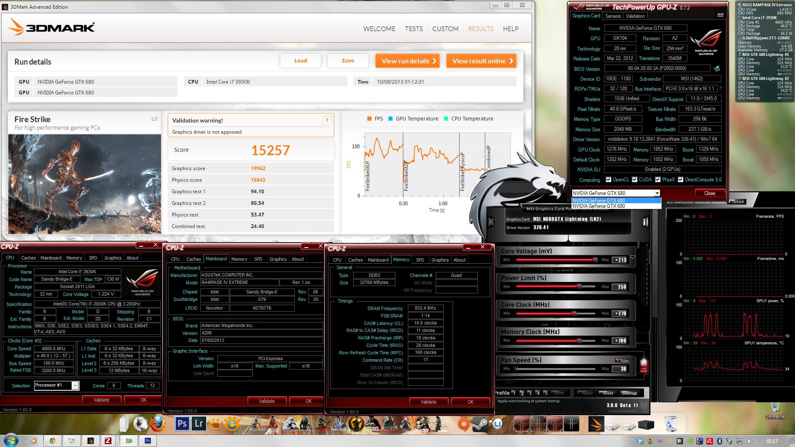Click the Core Clock slider handle
This screenshot has height=447, width=795.
[574, 314]
